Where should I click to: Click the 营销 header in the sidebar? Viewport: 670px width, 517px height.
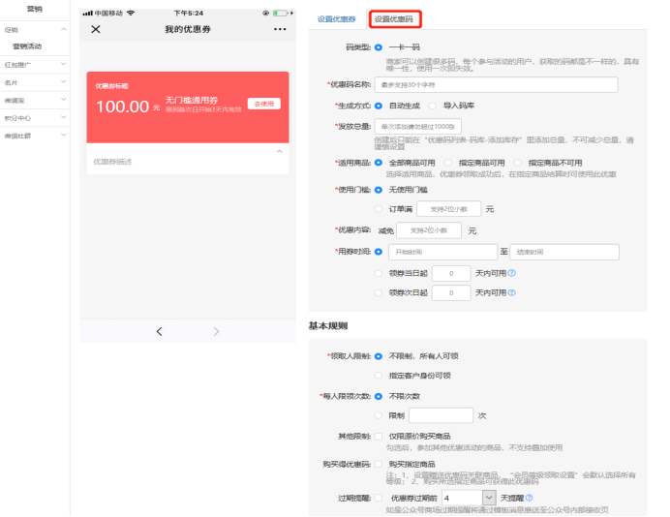click(x=34, y=9)
